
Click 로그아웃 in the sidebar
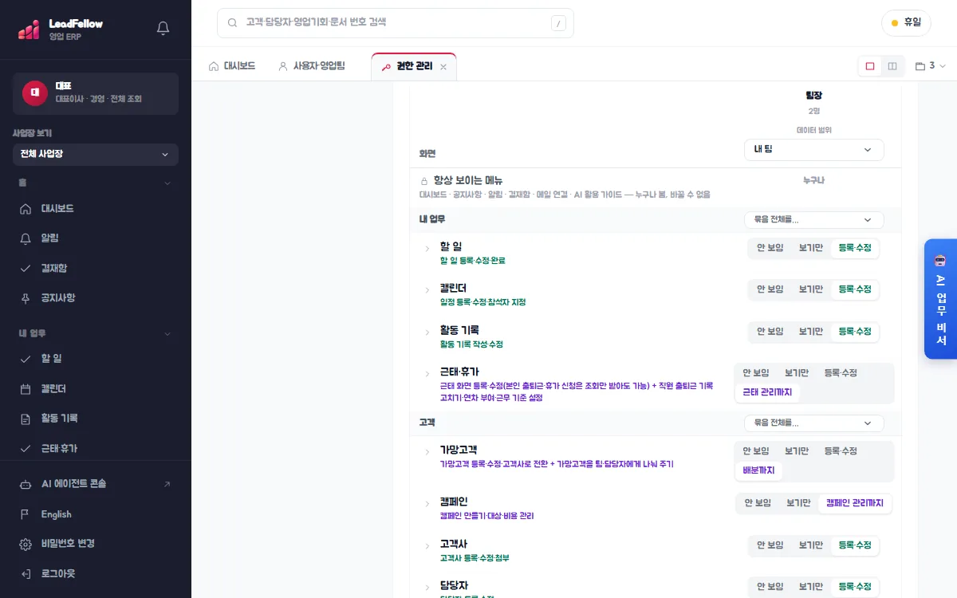click(96, 574)
